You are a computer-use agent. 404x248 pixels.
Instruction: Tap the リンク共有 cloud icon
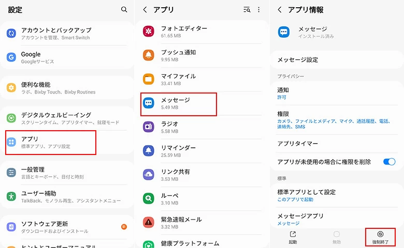pyautogui.click(x=149, y=175)
